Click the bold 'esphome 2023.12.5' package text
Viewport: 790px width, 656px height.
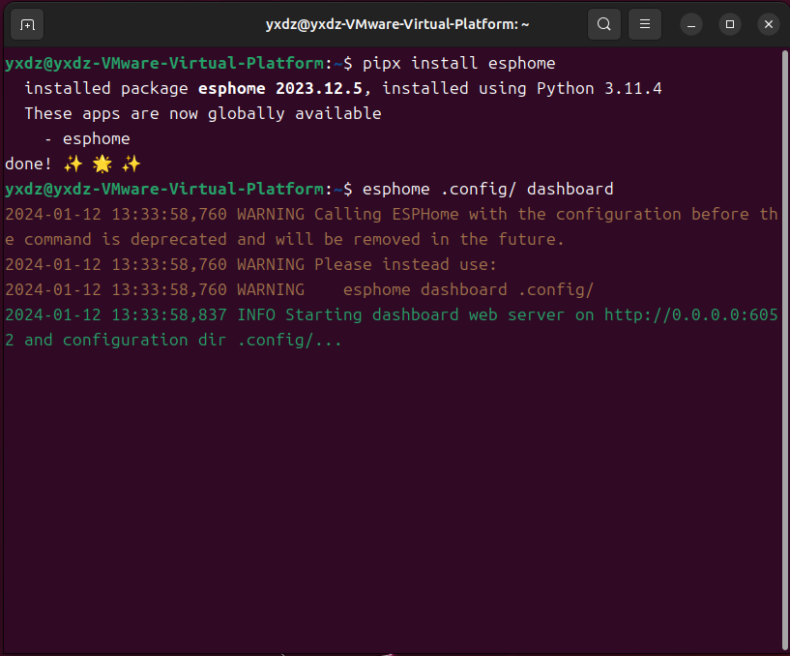pyautogui.click(x=280, y=88)
